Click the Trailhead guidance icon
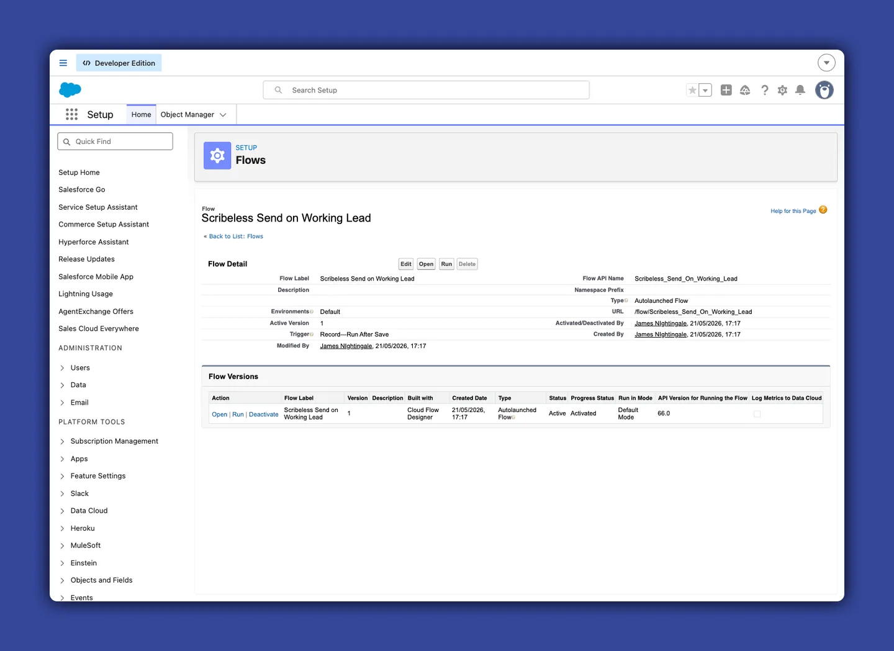The height and width of the screenshot is (651, 894). (x=745, y=90)
